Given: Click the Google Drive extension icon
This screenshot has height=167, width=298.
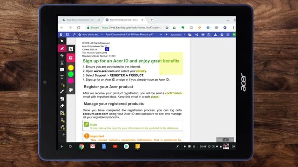Looking at the screenshot, I should pyautogui.click(x=174, y=28).
